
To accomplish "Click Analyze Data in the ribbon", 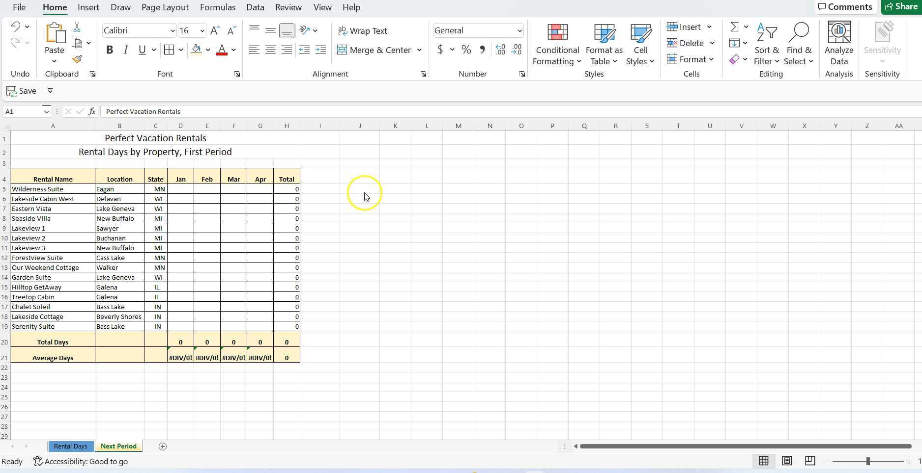I will (x=839, y=44).
